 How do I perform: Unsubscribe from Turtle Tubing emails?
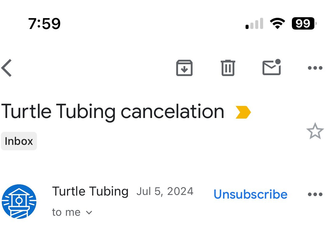coord(250,195)
